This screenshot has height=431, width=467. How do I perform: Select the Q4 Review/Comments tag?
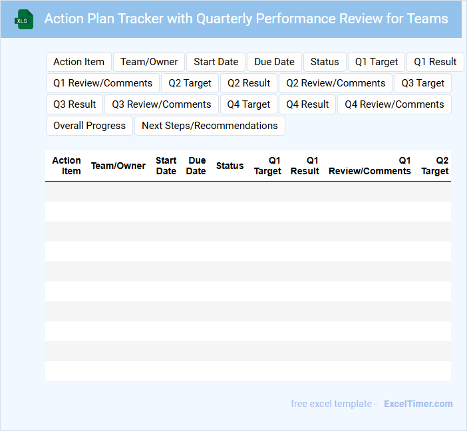pyautogui.click(x=394, y=104)
